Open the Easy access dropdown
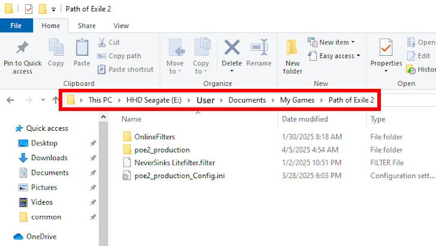 (334, 56)
